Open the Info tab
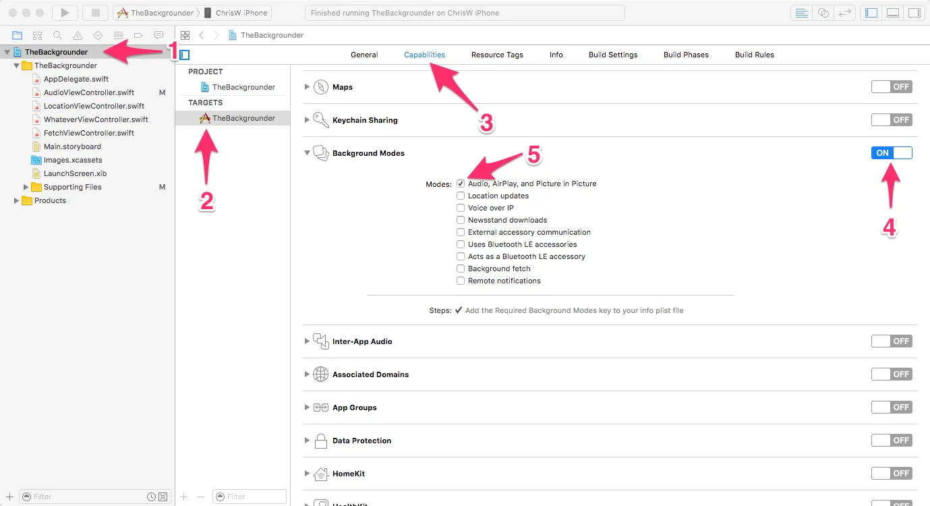Image resolution: width=930 pixels, height=506 pixels. 556,55
